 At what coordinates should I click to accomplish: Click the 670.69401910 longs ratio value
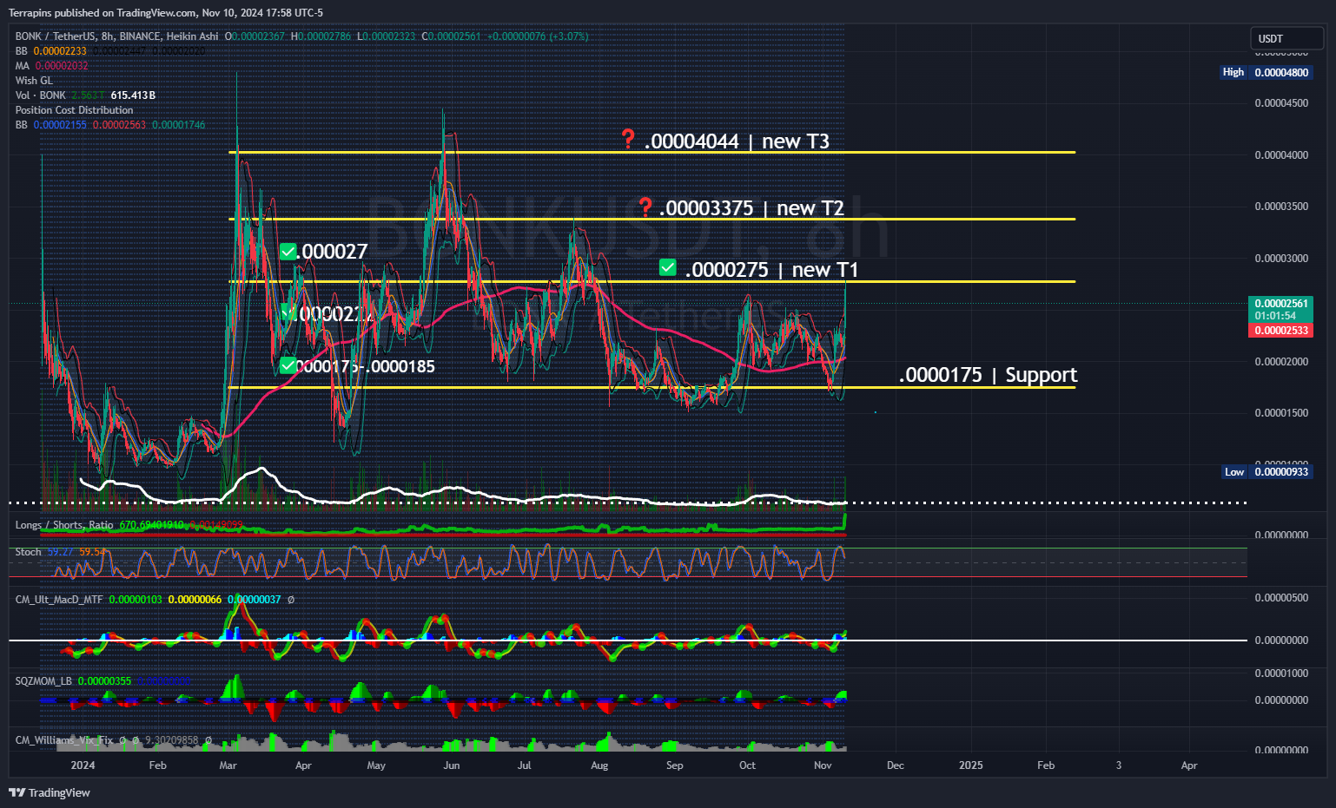tap(152, 525)
